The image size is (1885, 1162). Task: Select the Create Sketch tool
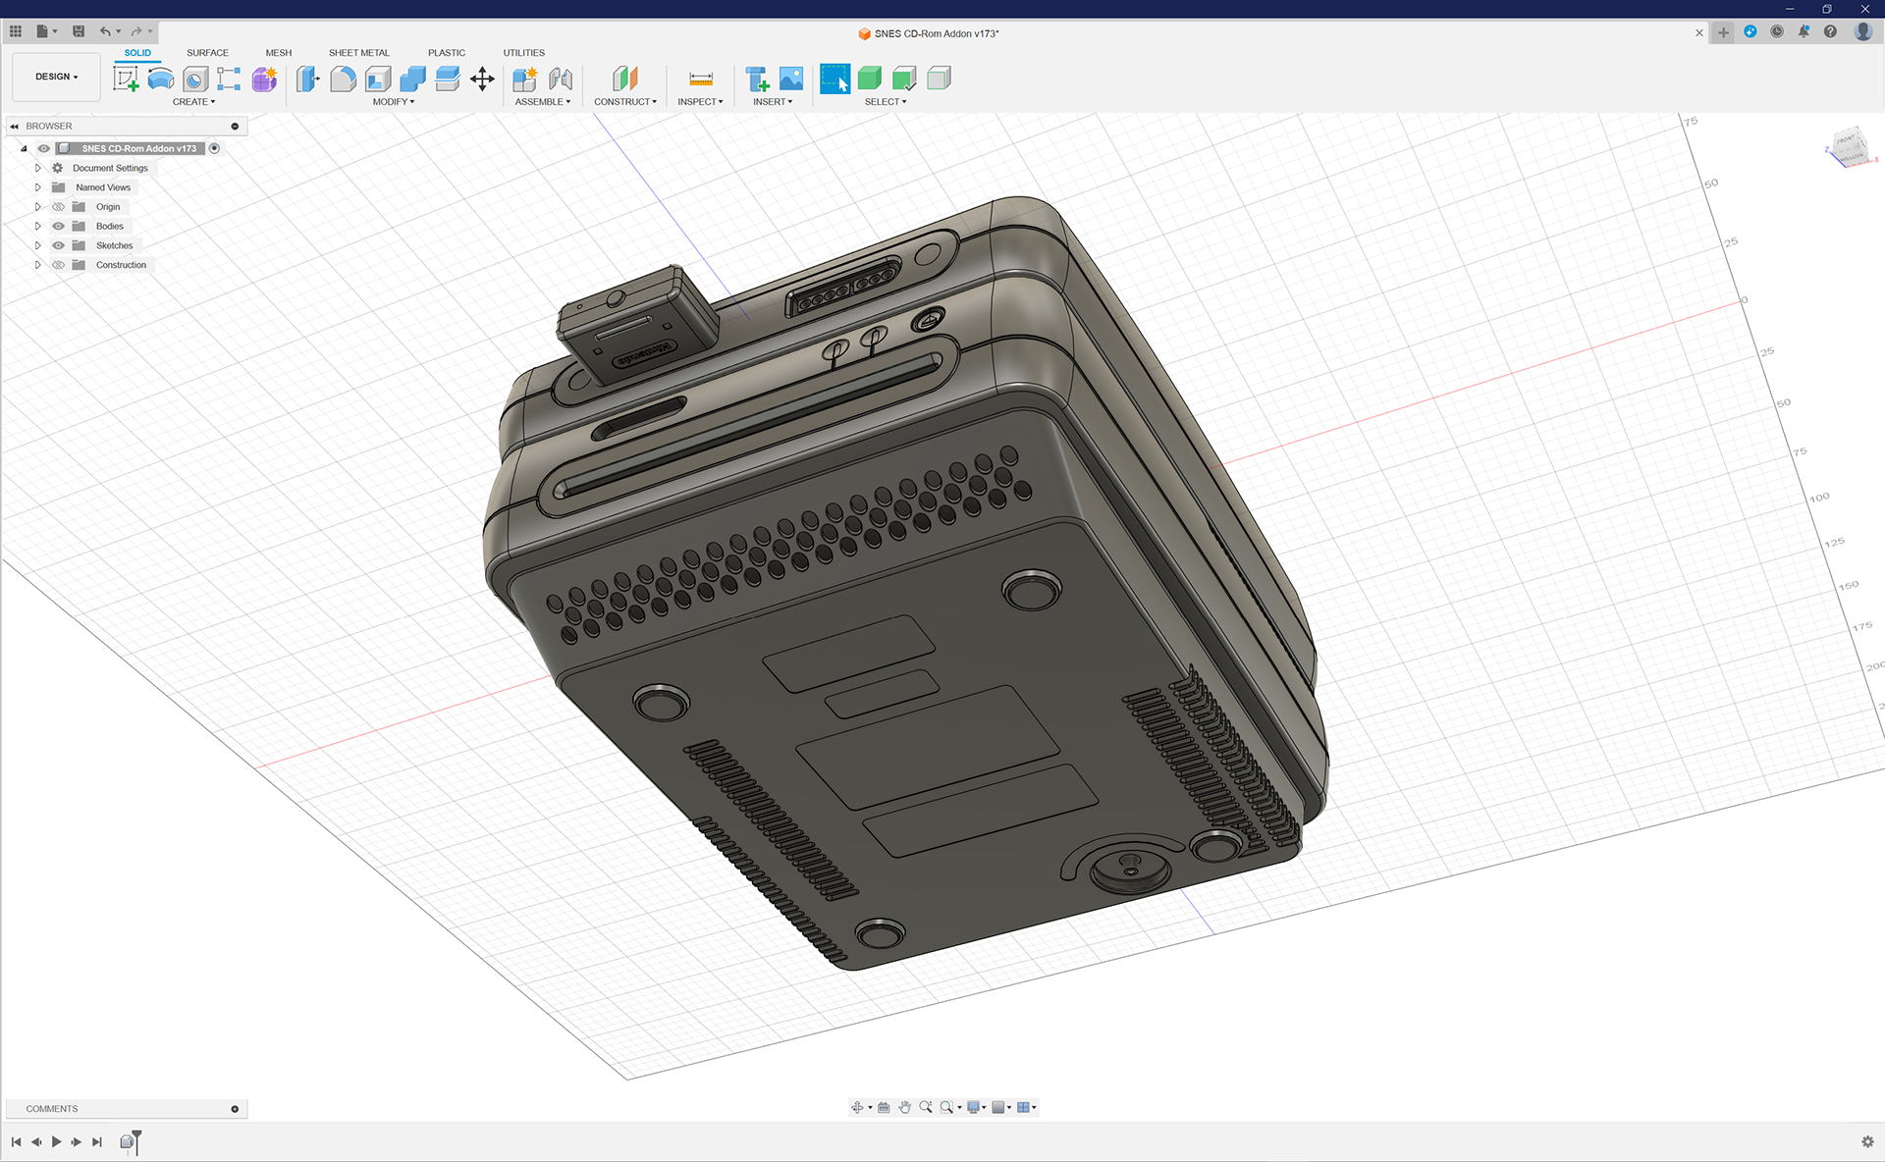point(126,79)
